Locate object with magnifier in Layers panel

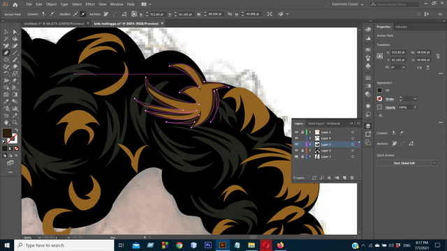[321, 178]
